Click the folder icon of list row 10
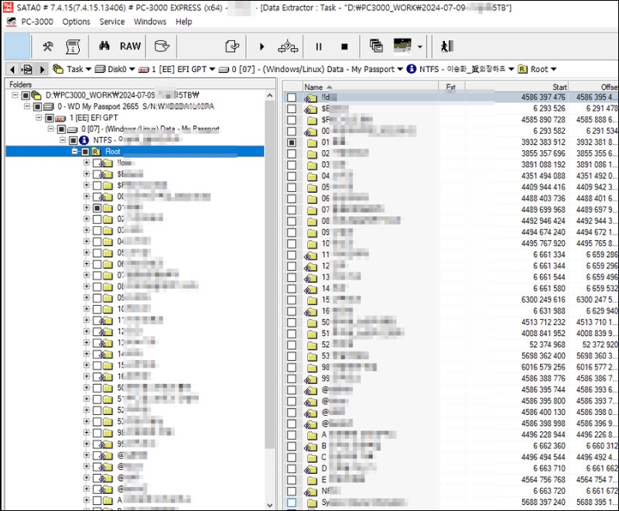619x511 pixels. (x=312, y=244)
